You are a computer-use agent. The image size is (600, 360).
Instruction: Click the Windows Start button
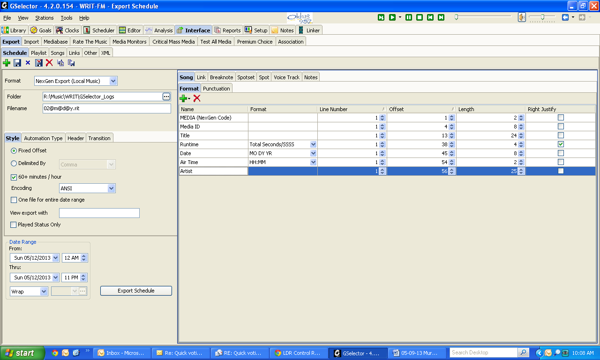coord(22,353)
